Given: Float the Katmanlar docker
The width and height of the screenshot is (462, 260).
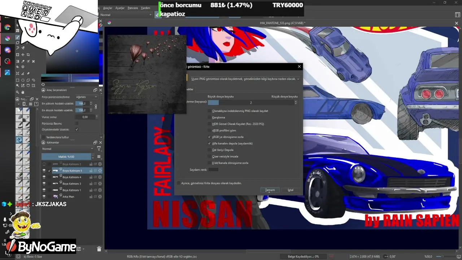Looking at the screenshot, I should [95, 143].
